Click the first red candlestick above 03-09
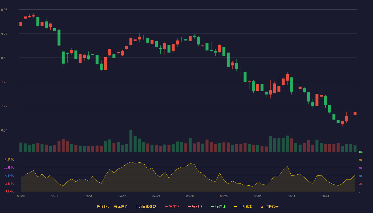373x213 pixels. coord(21,24)
